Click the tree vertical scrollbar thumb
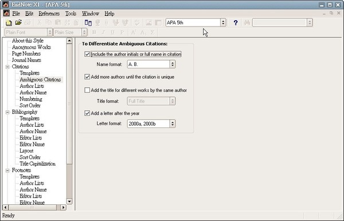344x221 pixels. click(69, 104)
